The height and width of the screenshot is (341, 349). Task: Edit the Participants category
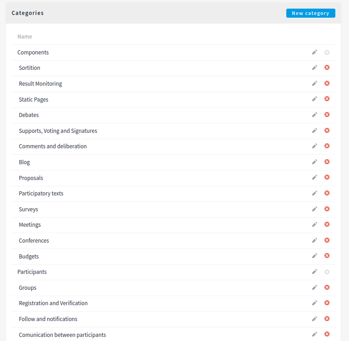[314, 272]
